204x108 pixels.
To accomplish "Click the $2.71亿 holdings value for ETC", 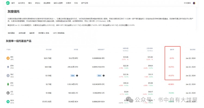I will coord(48,84).
